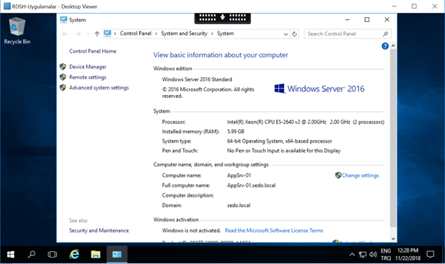Click the System window title icon
445x264 pixels.
click(63, 19)
